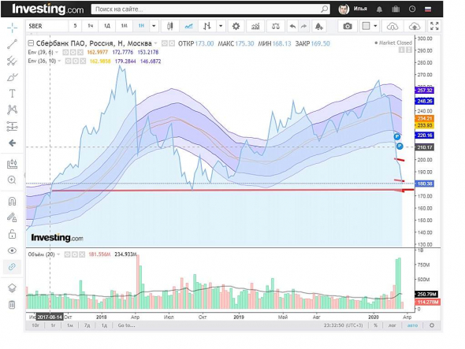Image resolution: width=465 pixels, height=349 pixels.
Task: Toggle hide all drawings eye icon
Action: (x=12, y=251)
